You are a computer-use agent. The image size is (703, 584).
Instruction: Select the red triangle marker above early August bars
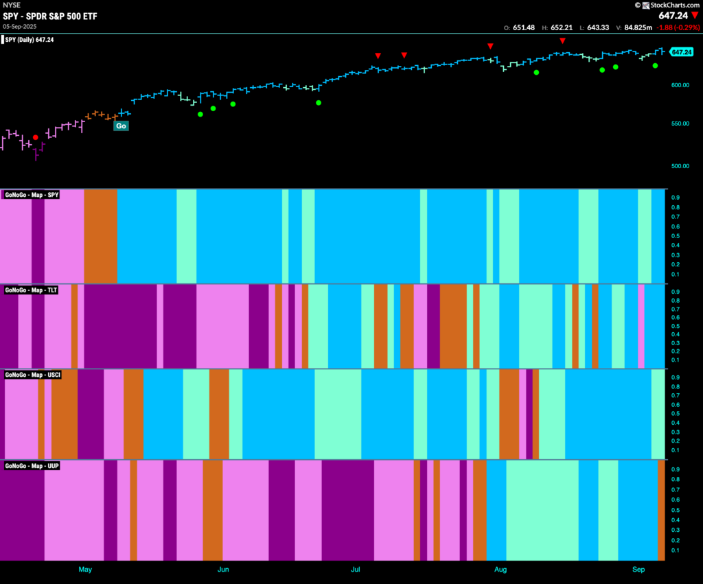490,46
